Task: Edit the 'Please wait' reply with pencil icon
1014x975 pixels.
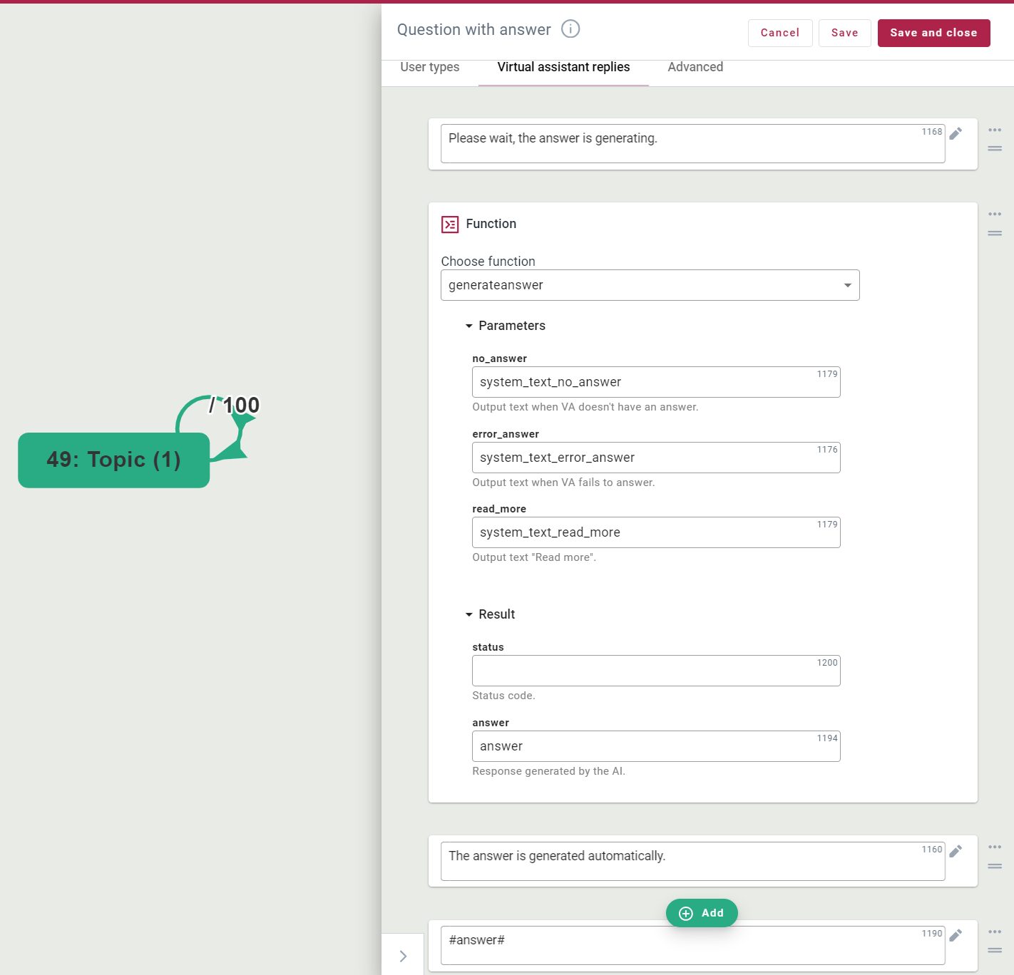Action: coord(956,134)
